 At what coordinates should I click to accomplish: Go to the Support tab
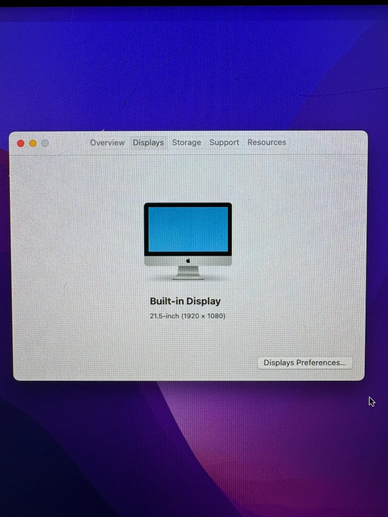point(224,143)
